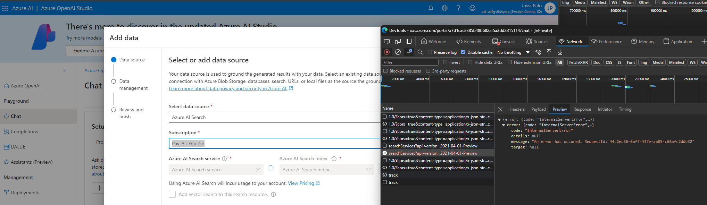Toggle device emulation in DevTools
Viewport: 707px width, 205px height.
pyautogui.click(x=398, y=41)
